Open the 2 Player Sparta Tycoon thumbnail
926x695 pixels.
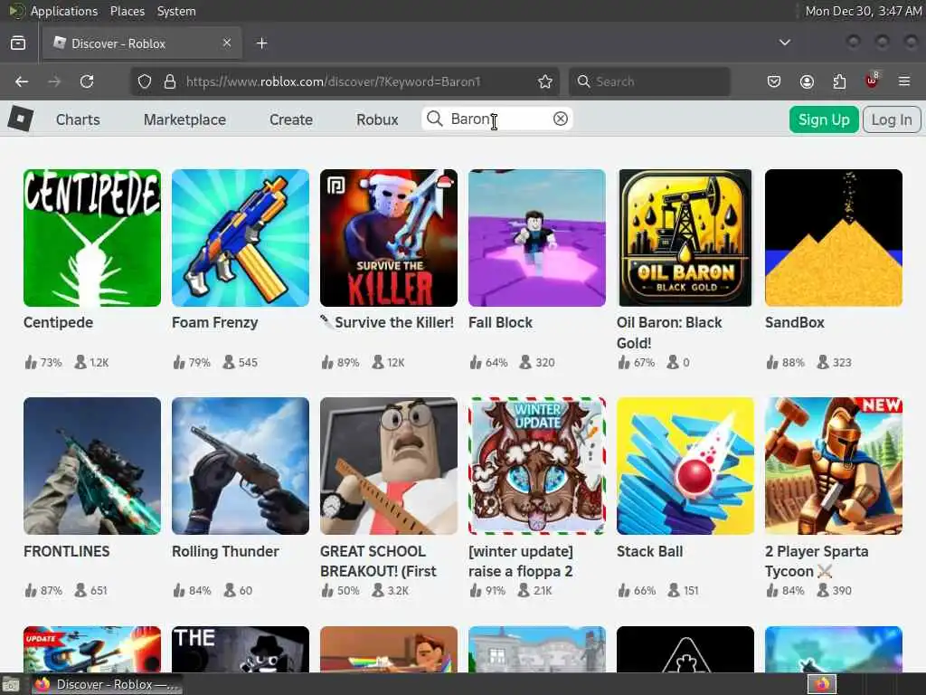click(833, 466)
